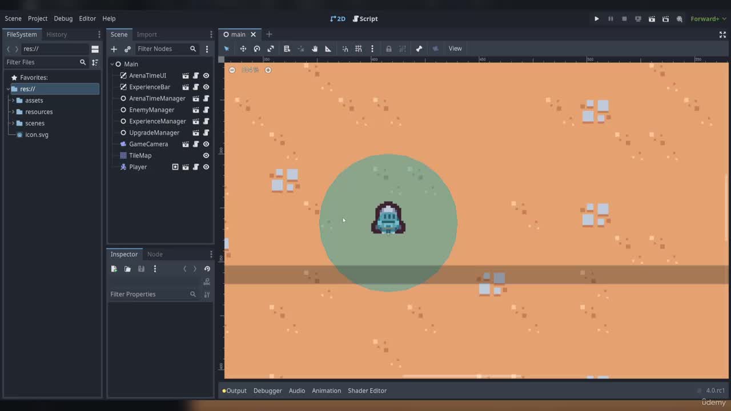Screen dimensions: 731x411
Task: Stop the running project
Action: click(x=624, y=19)
